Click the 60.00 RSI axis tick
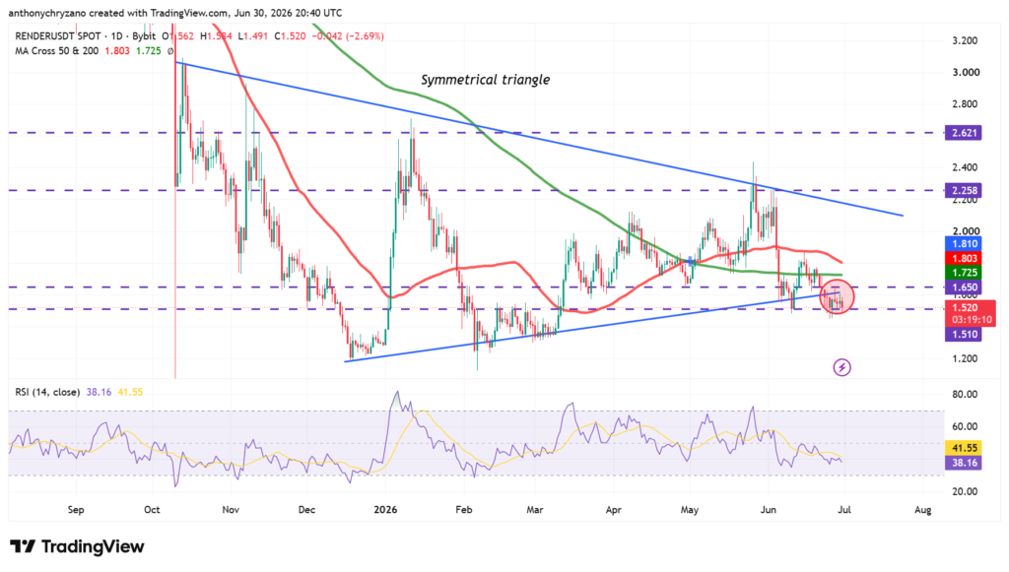 [965, 426]
